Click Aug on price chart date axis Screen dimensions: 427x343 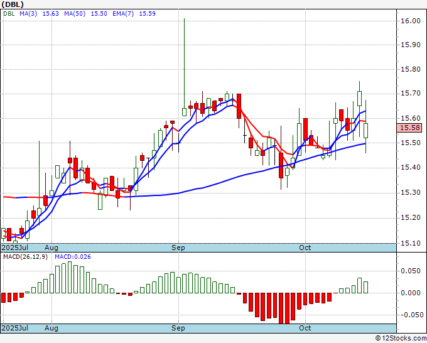[51, 248]
